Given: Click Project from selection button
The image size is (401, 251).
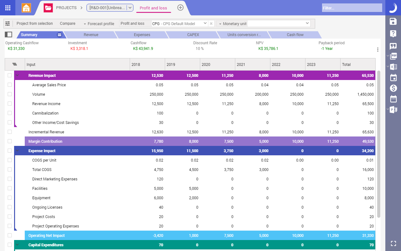Looking at the screenshot, I should [x=35, y=24].
